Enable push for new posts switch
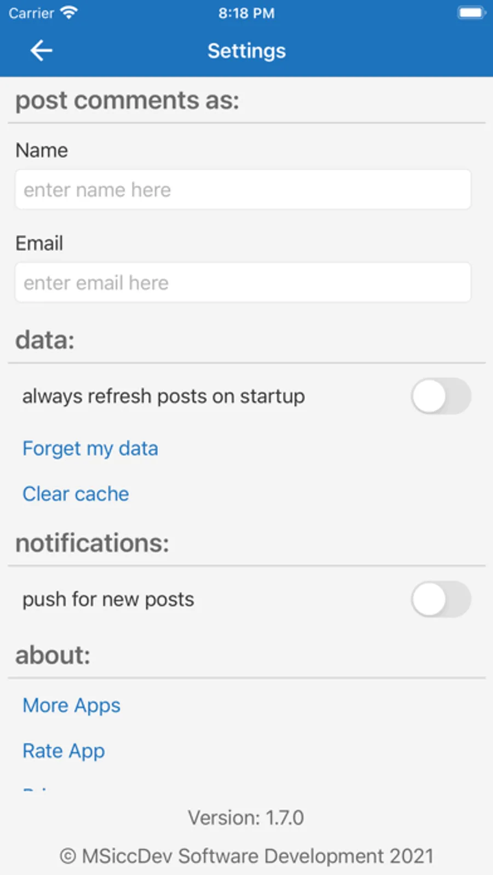493x875 pixels. (x=440, y=599)
